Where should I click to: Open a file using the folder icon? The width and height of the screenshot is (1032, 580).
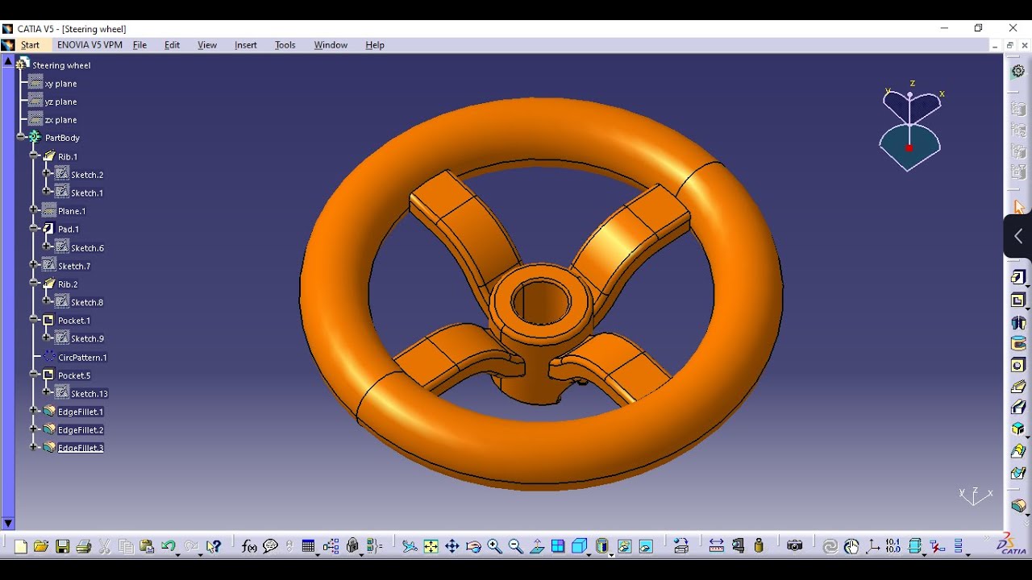coord(41,547)
